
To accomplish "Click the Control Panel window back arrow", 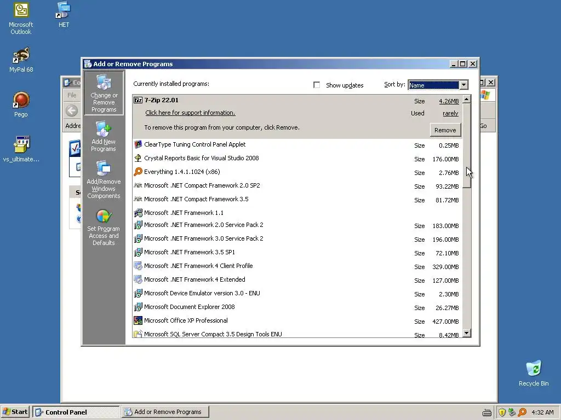I will [72, 110].
